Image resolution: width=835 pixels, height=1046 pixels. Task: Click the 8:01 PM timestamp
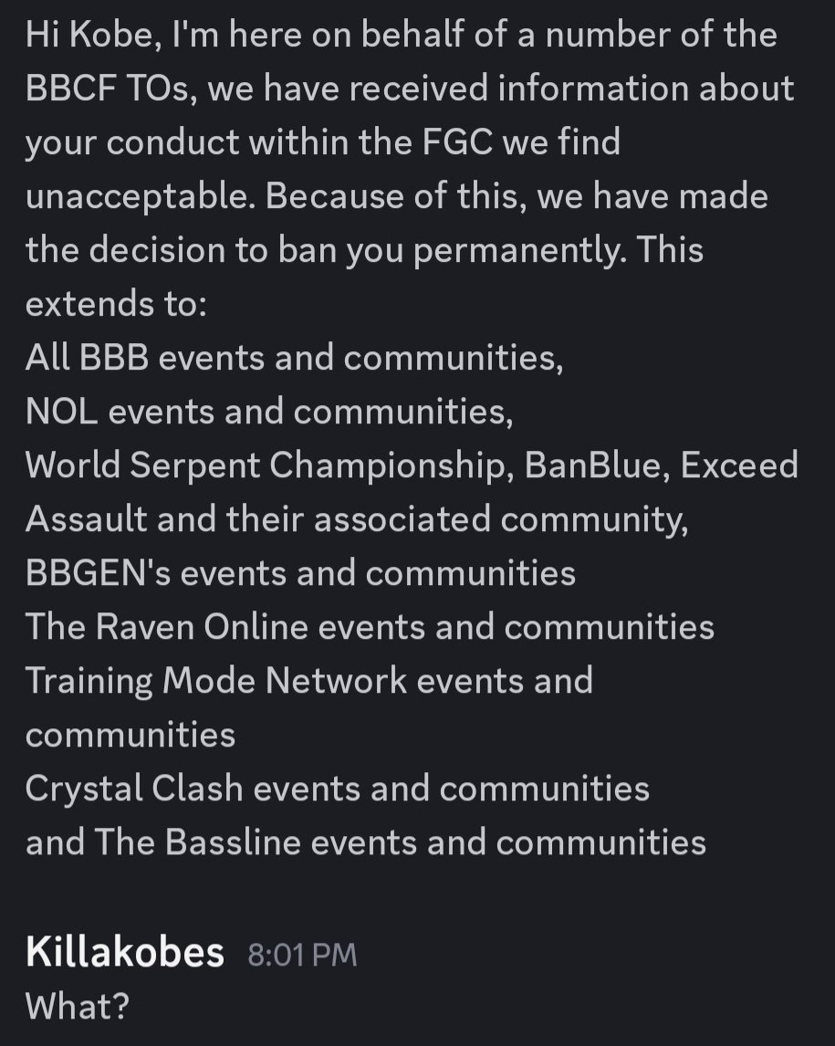pos(302,955)
